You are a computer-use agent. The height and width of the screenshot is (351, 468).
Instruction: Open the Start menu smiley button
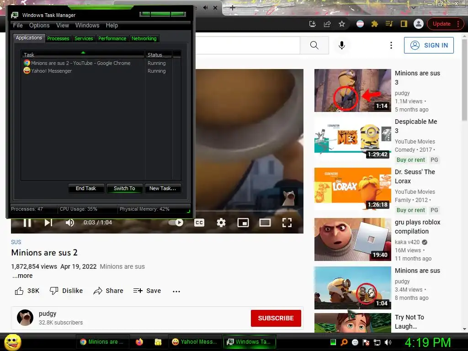pos(13,342)
